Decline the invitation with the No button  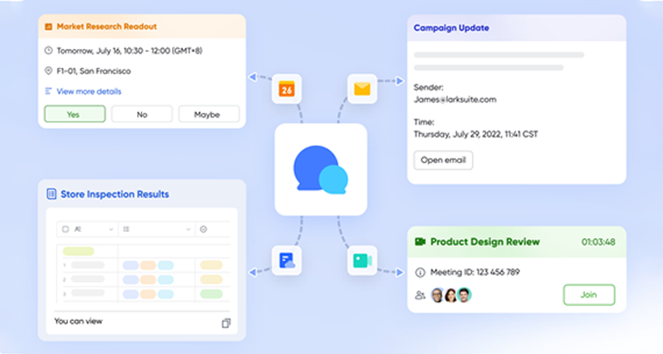point(142,114)
